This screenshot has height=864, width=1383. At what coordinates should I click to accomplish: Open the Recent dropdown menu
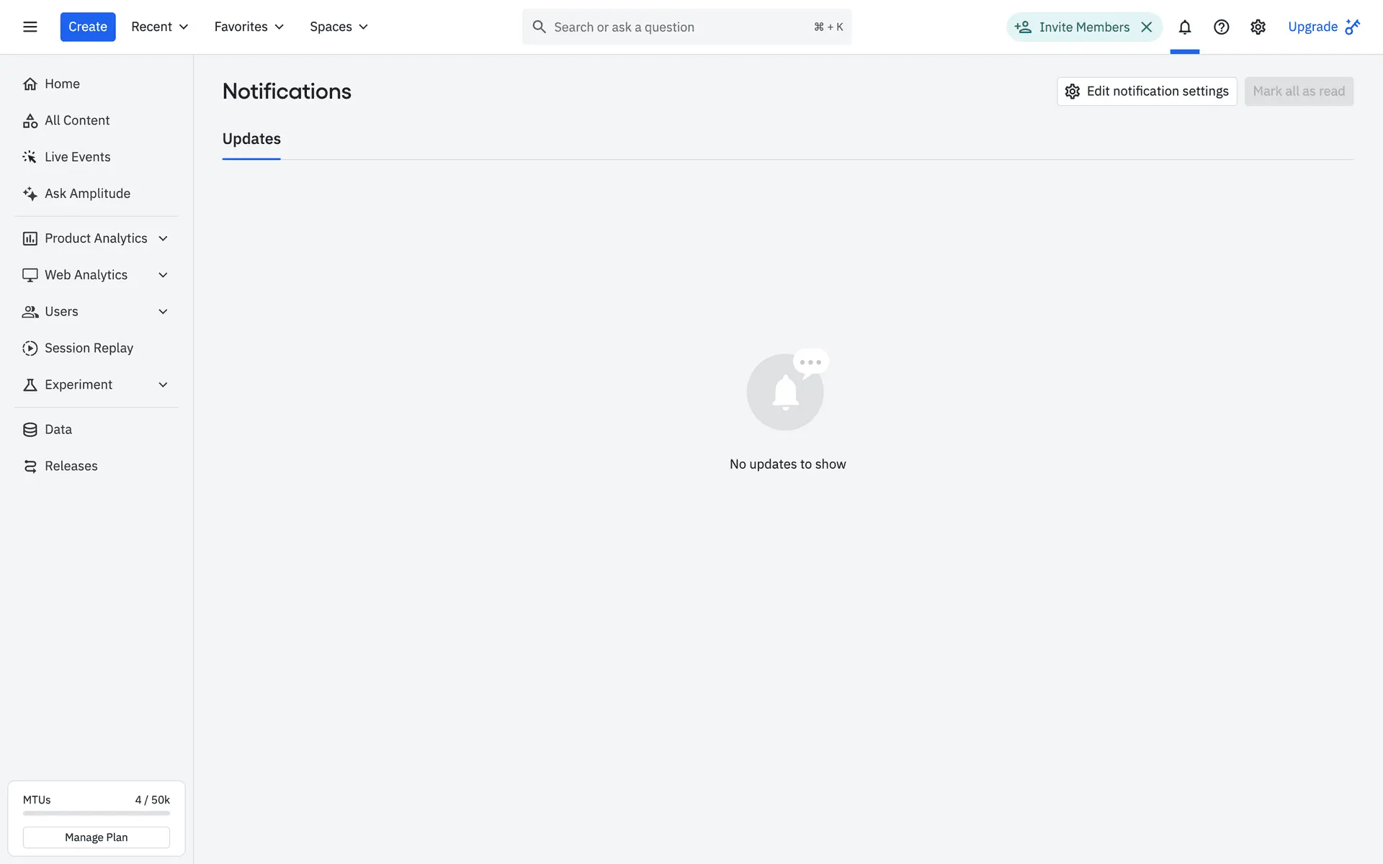pos(159,27)
